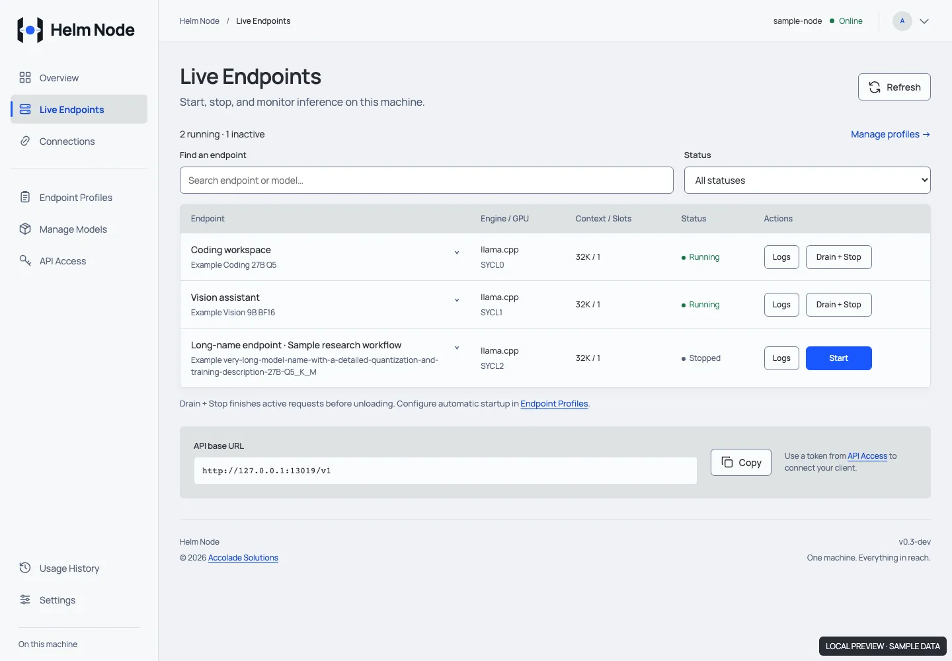This screenshot has height=661, width=952.
Task: Navigate to Endpoint Profiles in sidebar
Action: (79, 198)
